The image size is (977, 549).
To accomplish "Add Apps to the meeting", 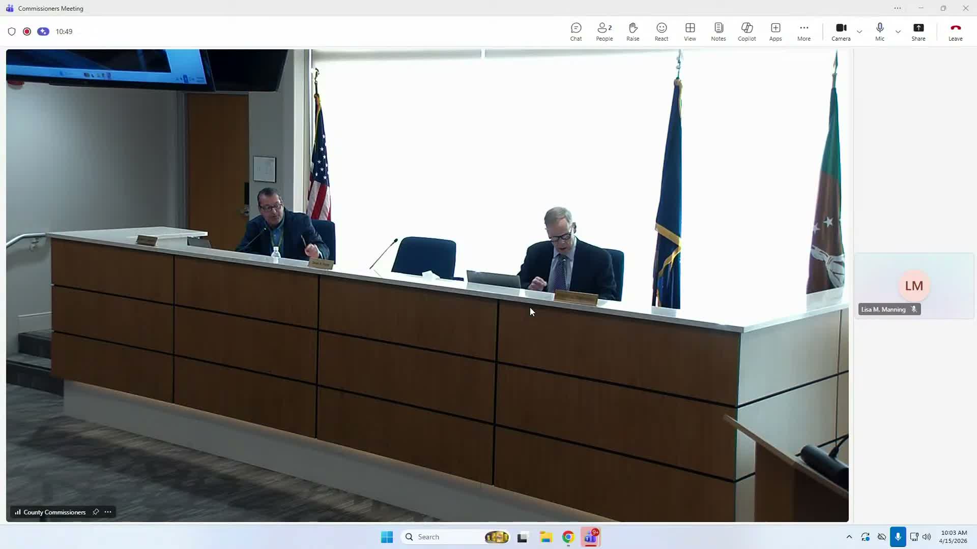I will pyautogui.click(x=775, y=32).
